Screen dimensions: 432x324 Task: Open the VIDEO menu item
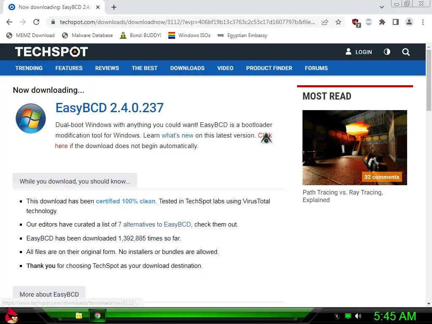(x=225, y=68)
